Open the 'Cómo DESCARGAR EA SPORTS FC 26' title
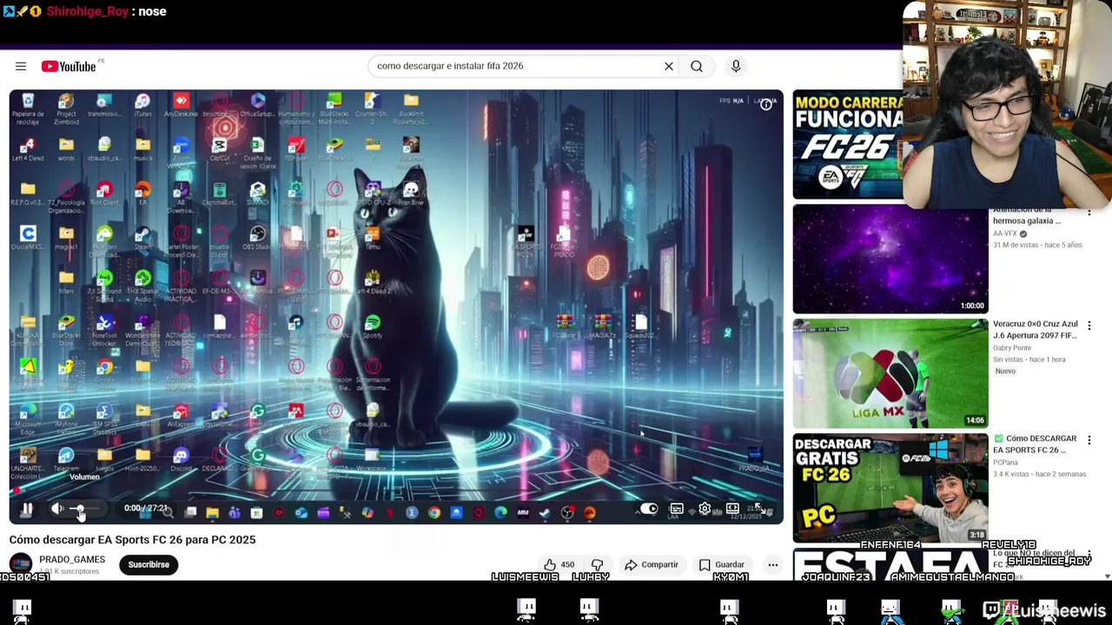The image size is (1112, 625). pos(1035,444)
